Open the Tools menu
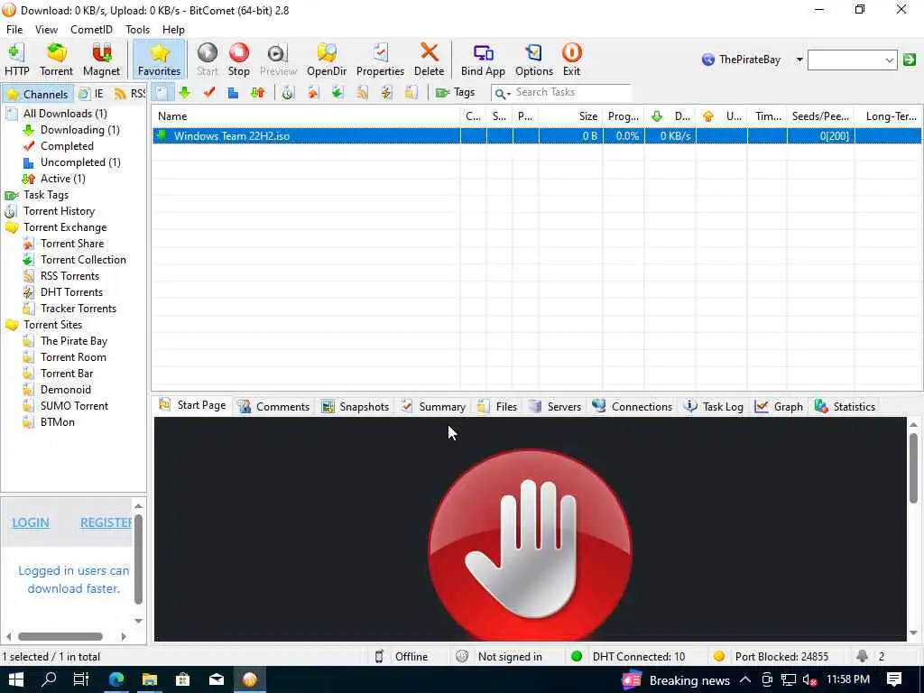Viewport: 924px width, 693px height. 137,30
